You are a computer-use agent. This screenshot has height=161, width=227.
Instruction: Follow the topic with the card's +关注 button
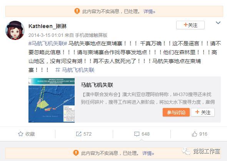203,112
